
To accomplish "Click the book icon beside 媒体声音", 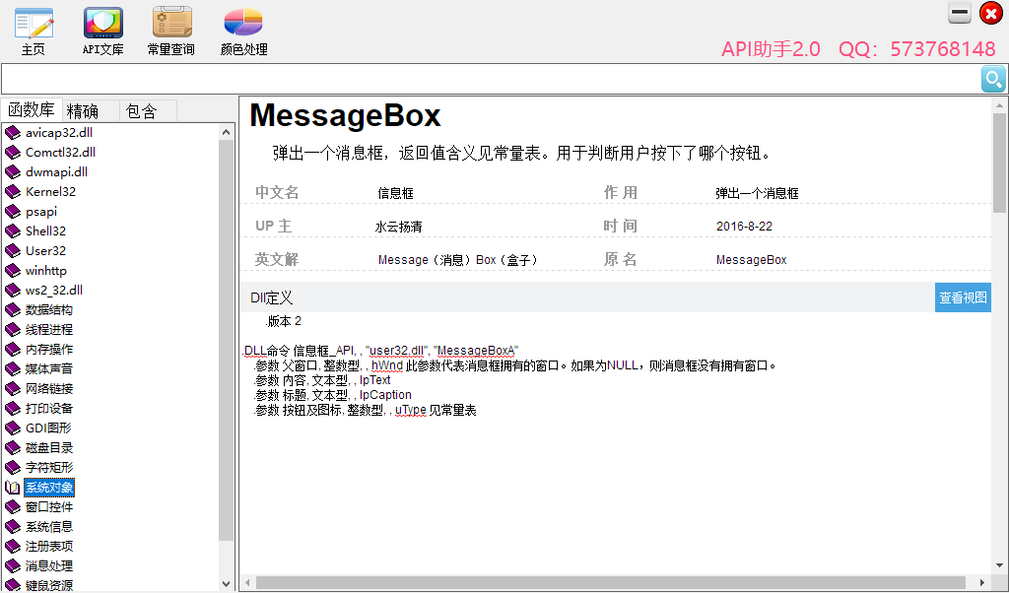I will pyautogui.click(x=13, y=369).
